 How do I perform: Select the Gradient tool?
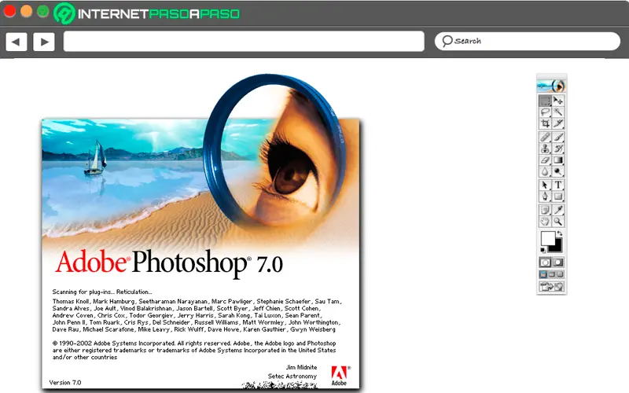click(558, 160)
